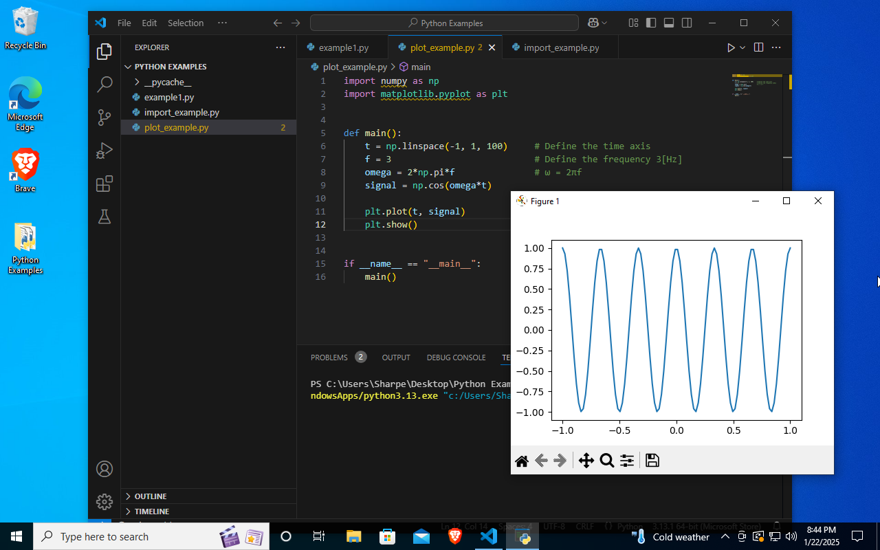Reset plot view with Home icon
Viewport: 880px width, 550px height.
click(522, 461)
